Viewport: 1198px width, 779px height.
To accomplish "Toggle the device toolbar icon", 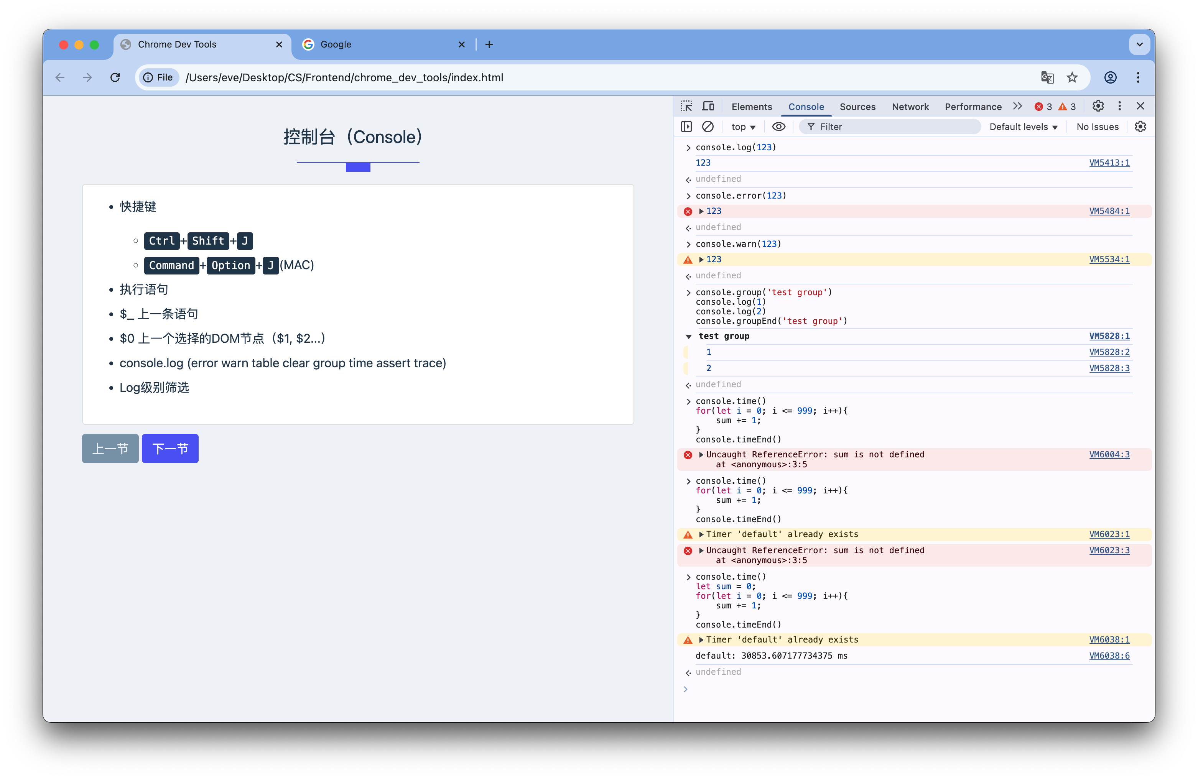I will pos(708,106).
